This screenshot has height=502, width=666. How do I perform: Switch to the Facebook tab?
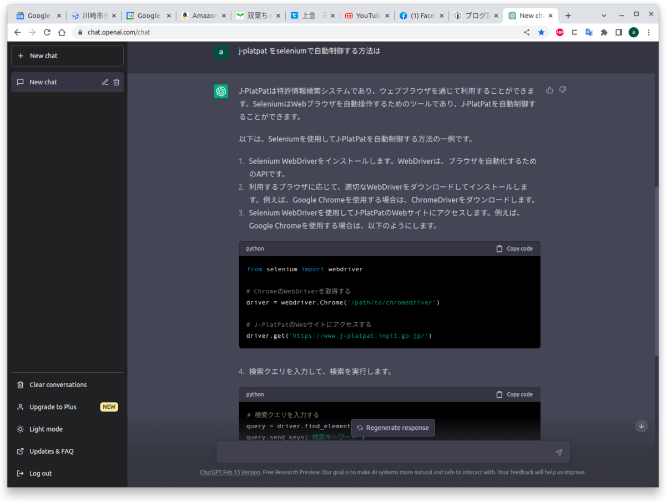421,16
